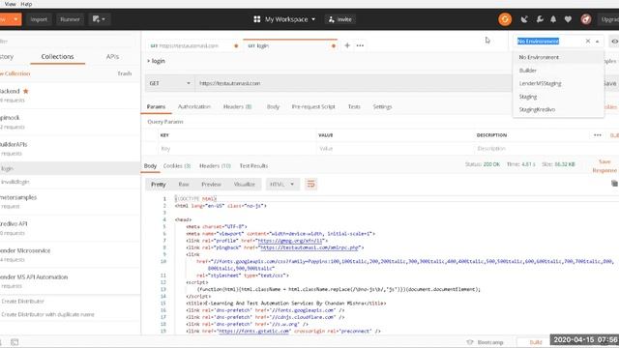Open the HTTP method GET dropdown

click(169, 83)
